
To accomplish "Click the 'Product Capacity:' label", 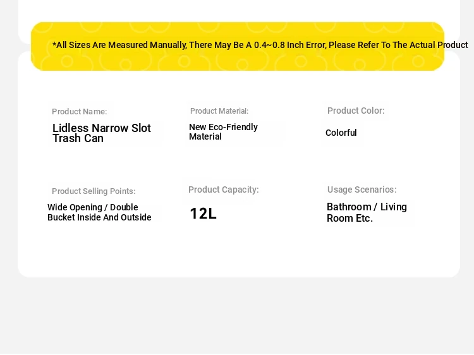I will pyautogui.click(x=223, y=190).
